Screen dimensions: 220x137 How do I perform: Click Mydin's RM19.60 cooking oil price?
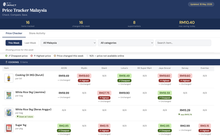(84, 76)
